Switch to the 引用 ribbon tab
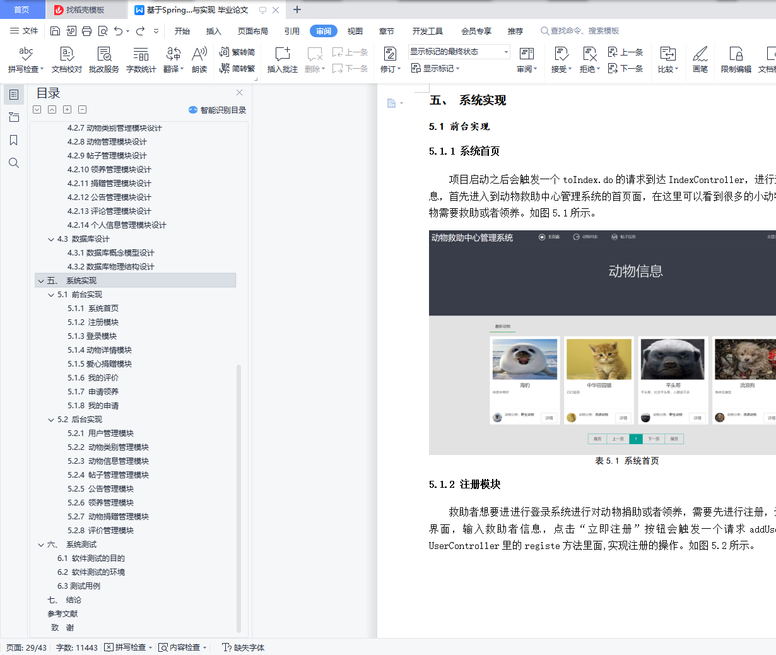This screenshot has height=655, width=776. [x=292, y=31]
